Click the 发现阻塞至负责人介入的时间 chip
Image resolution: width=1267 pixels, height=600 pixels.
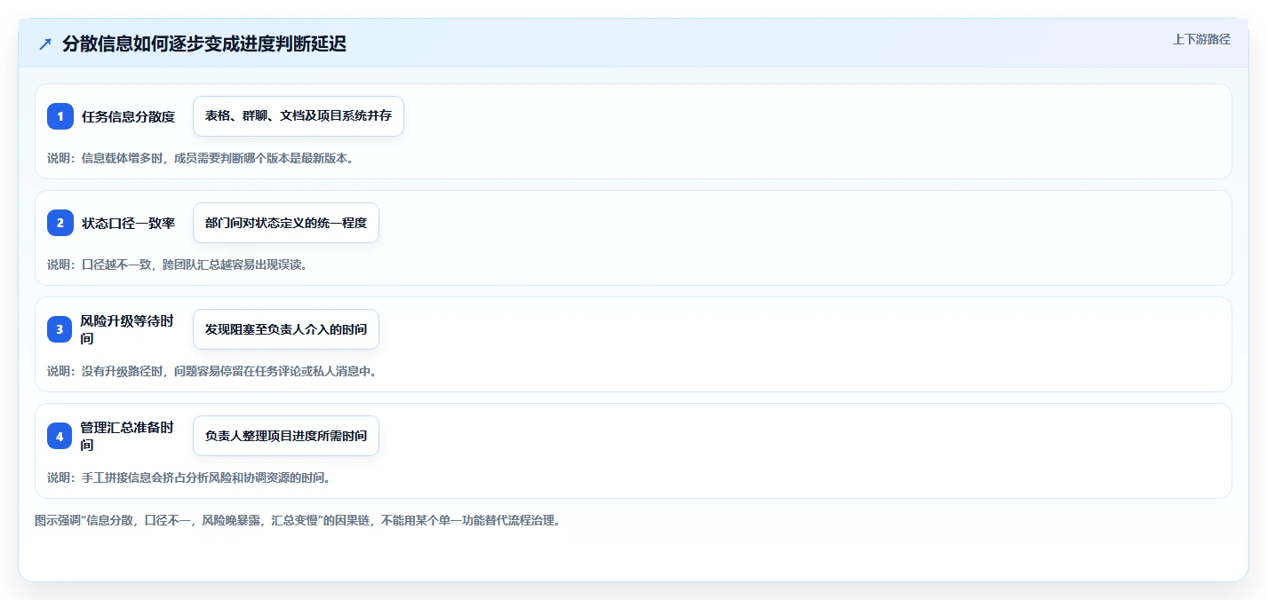pyautogui.click(x=286, y=329)
